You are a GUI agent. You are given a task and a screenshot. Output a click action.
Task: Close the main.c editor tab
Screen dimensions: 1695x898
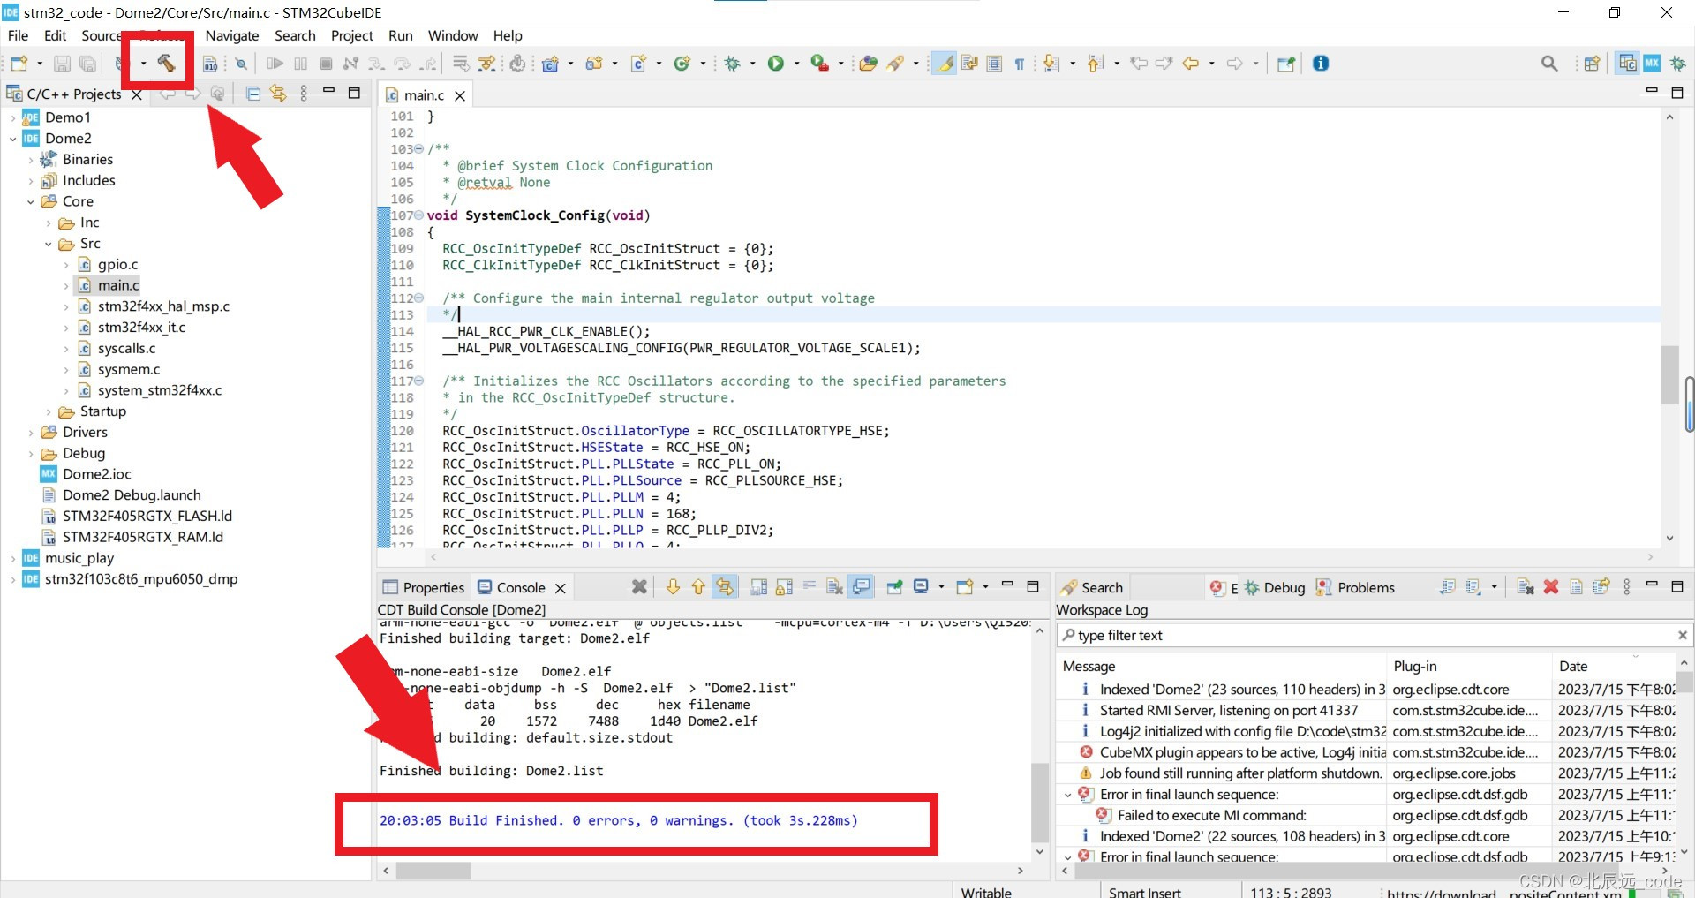point(460,95)
